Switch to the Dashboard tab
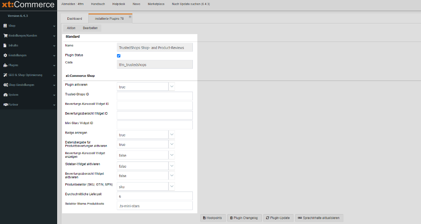This screenshot has width=421, height=224. tap(74, 18)
